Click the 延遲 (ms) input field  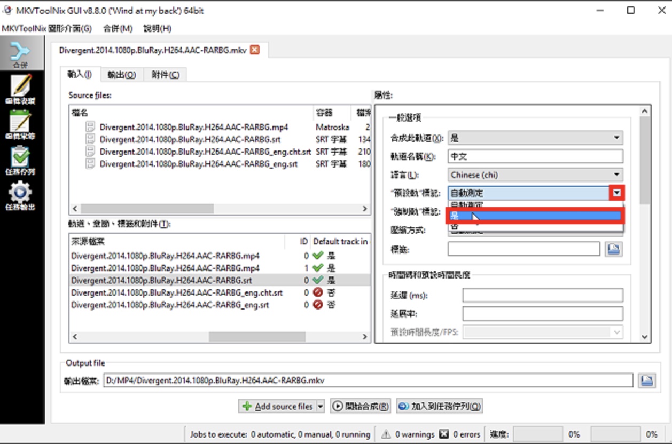pyautogui.click(x=543, y=295)
